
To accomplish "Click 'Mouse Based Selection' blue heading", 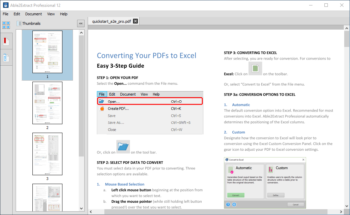I will 125,184.
